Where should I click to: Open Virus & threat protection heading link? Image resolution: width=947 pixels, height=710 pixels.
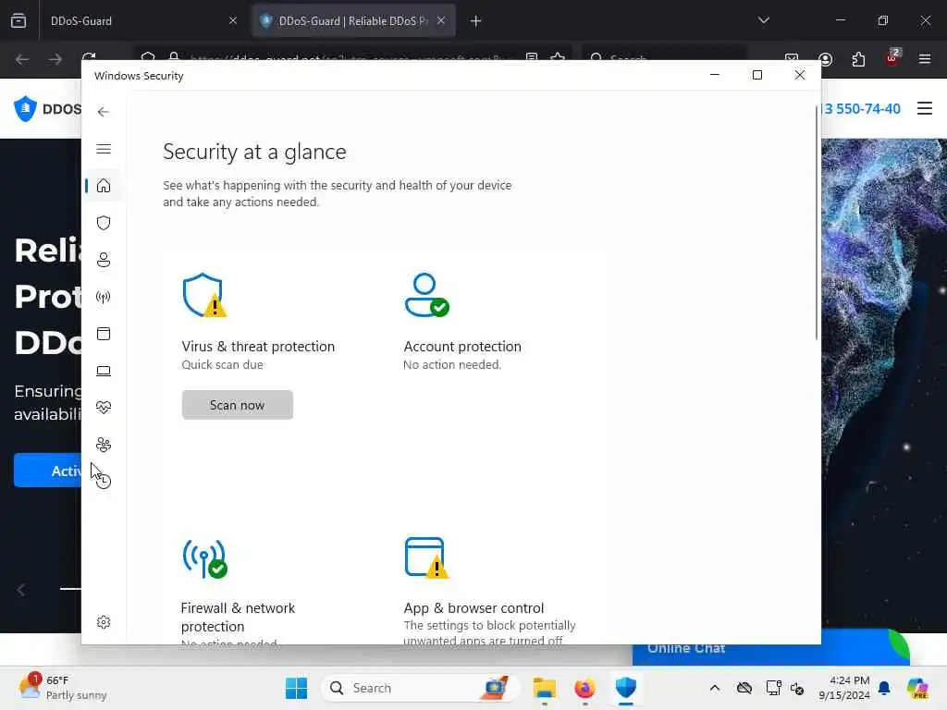tap(258, 347)
